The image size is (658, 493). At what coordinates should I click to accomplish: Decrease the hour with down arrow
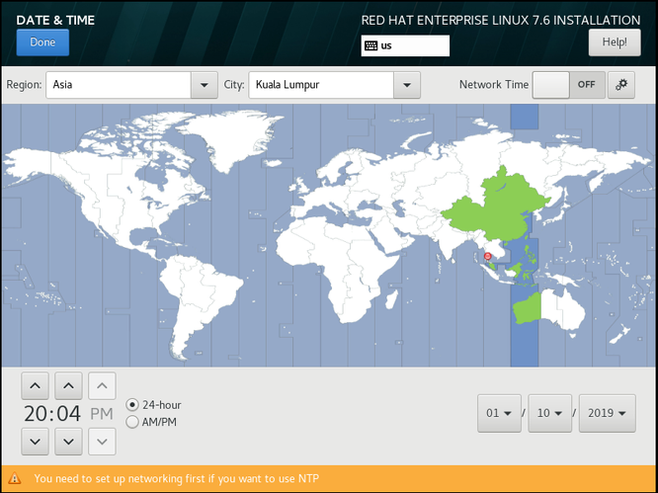point(35,442)
